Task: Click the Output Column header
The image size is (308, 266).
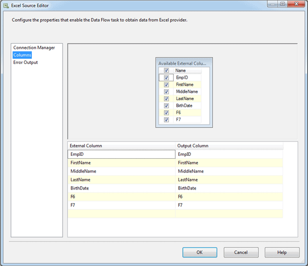Action: [229, 146]
